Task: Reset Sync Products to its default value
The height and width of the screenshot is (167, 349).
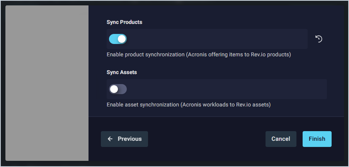Action: point(319,39)
